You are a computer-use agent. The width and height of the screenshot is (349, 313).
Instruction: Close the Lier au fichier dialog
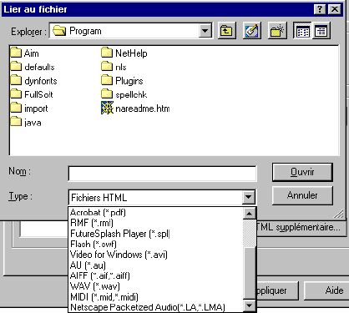[x=335, y=9]
